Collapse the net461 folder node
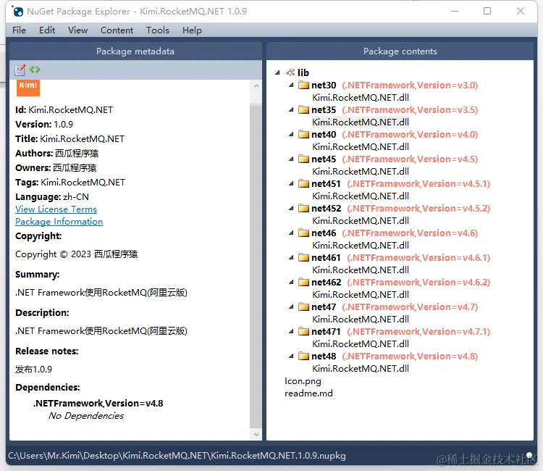Image resolution: width=543 pixels, height=471 pixels. pos(291,257)
